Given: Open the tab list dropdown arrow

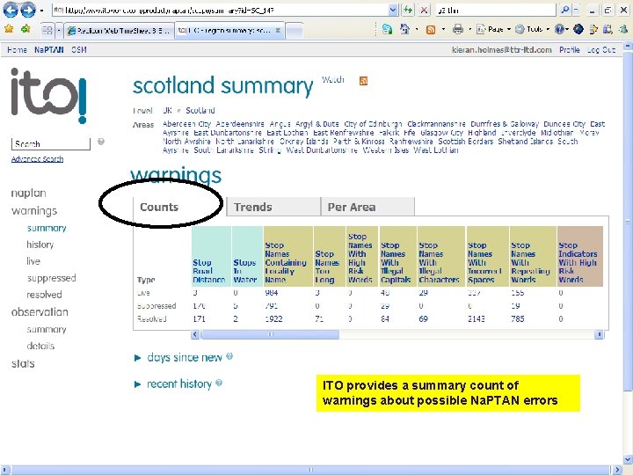Looking at the screenshot, I should (x=59, y=30).
